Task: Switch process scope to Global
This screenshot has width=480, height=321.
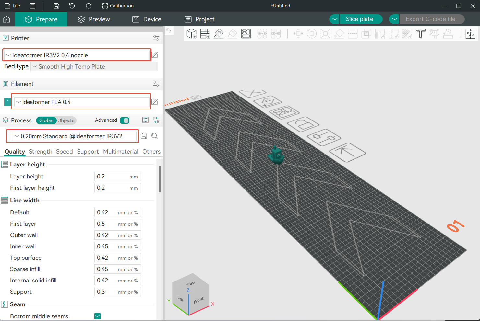Action: coord(46,120)
